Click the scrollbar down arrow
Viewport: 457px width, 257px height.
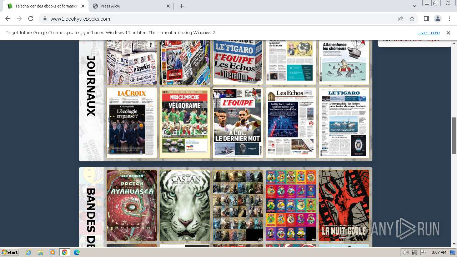[x=454, y=244]
